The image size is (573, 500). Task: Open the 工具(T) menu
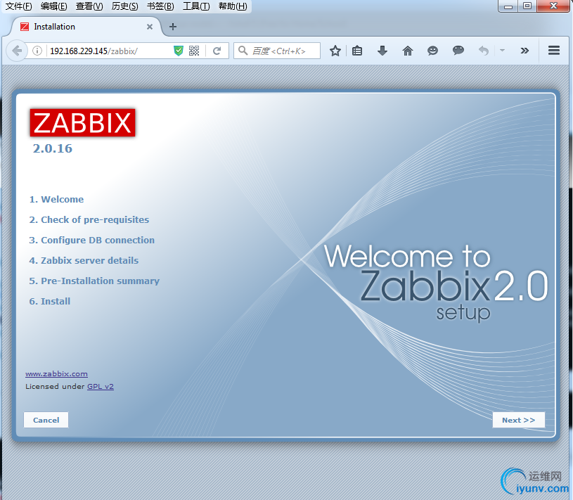point(196,6)
